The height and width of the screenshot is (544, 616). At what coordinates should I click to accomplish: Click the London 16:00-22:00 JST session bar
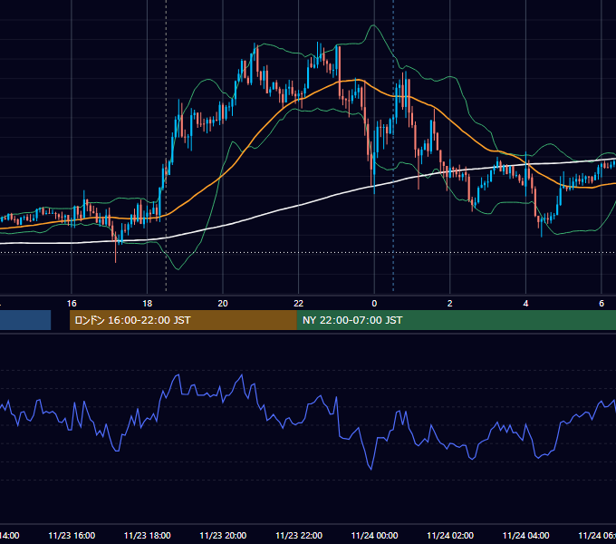183,320
